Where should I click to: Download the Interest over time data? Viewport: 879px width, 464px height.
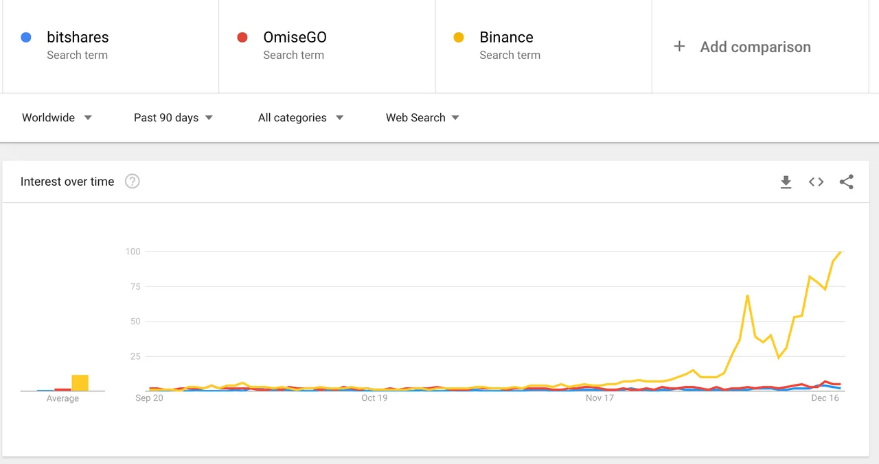pyautogui.click(x=786, y=182)
